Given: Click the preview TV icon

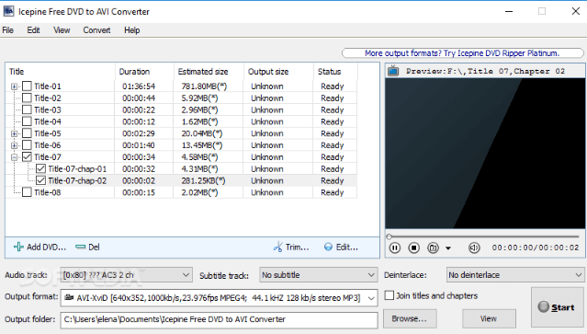Looking at the screenshot, I should [x=393, y=71].
